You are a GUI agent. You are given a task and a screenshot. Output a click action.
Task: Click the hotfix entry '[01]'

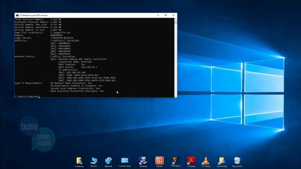tap(61, 43)
